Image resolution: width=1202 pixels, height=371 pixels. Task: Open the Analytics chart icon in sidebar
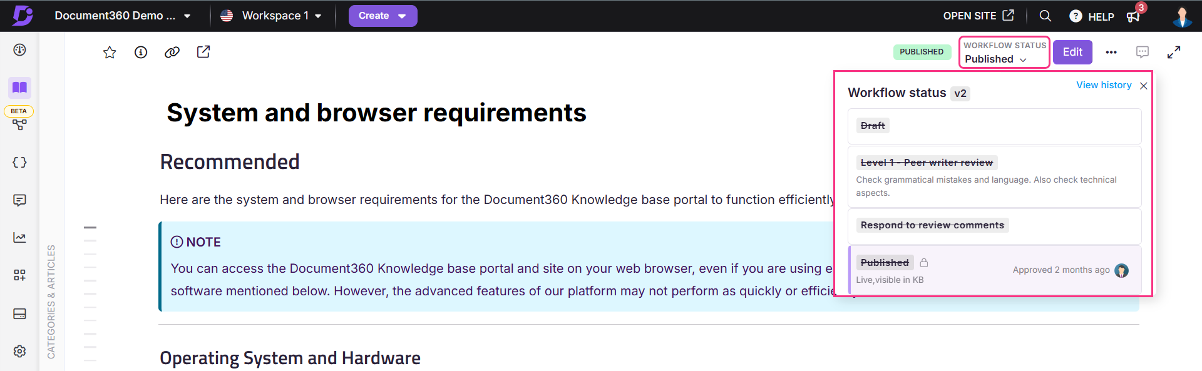[19, 238]
